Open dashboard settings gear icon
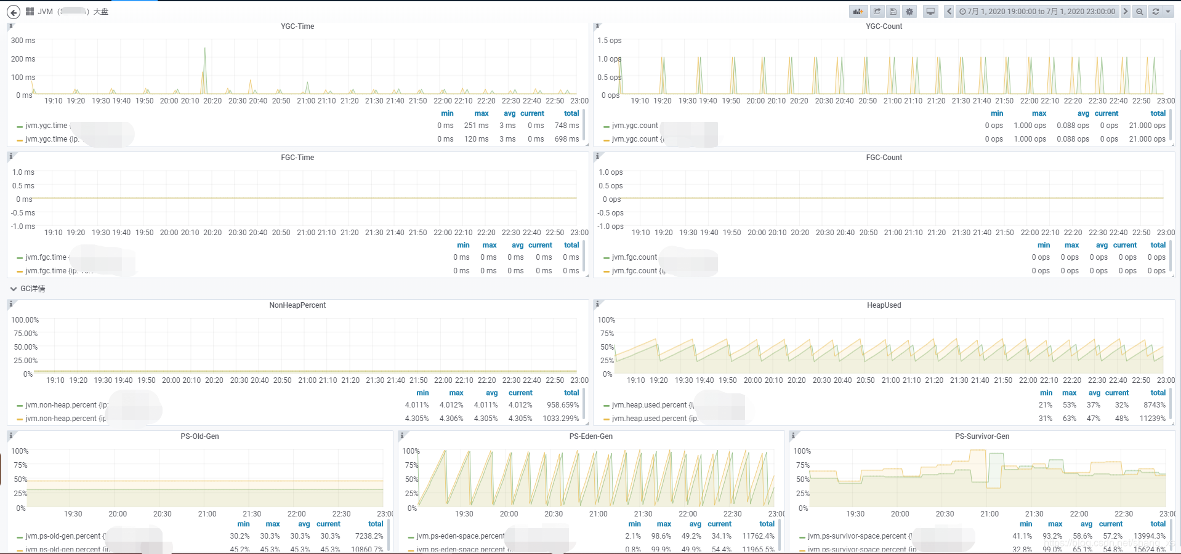This screenshot has height=554, width=1181. pyautogui.click(x=909, y=12)
